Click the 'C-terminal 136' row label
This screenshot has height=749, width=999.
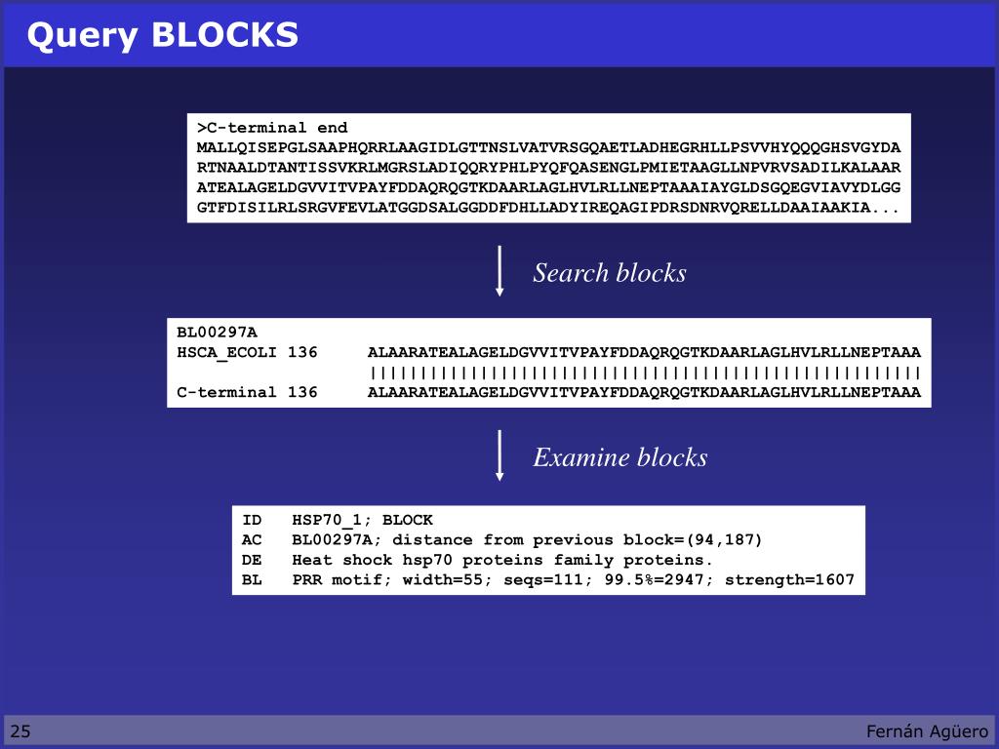[x=247, y=392]
